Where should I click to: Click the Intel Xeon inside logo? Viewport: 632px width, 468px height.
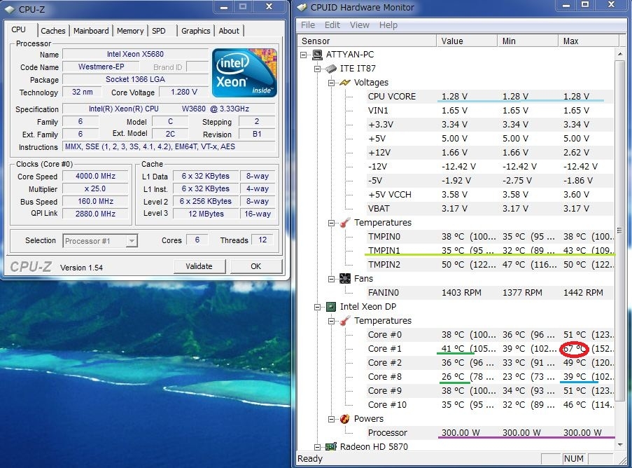(244, 73)
